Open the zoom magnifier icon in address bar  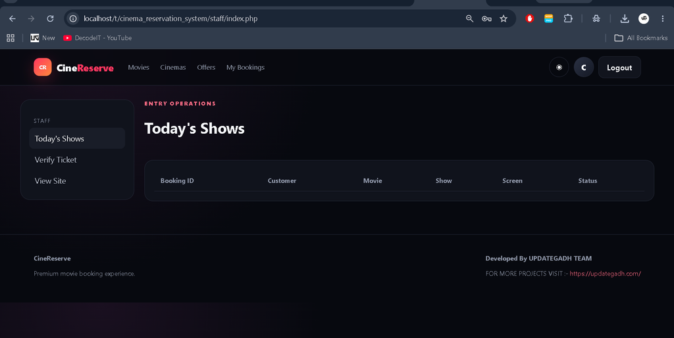tap(469, 18)
